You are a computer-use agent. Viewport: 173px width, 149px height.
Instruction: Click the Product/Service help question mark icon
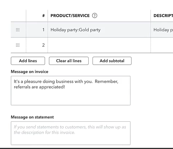(95, 16)
